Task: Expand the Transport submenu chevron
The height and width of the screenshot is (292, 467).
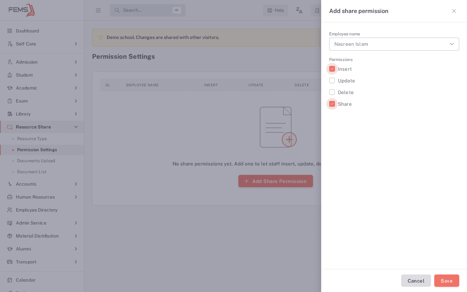Action: click(x=76, y=262)
